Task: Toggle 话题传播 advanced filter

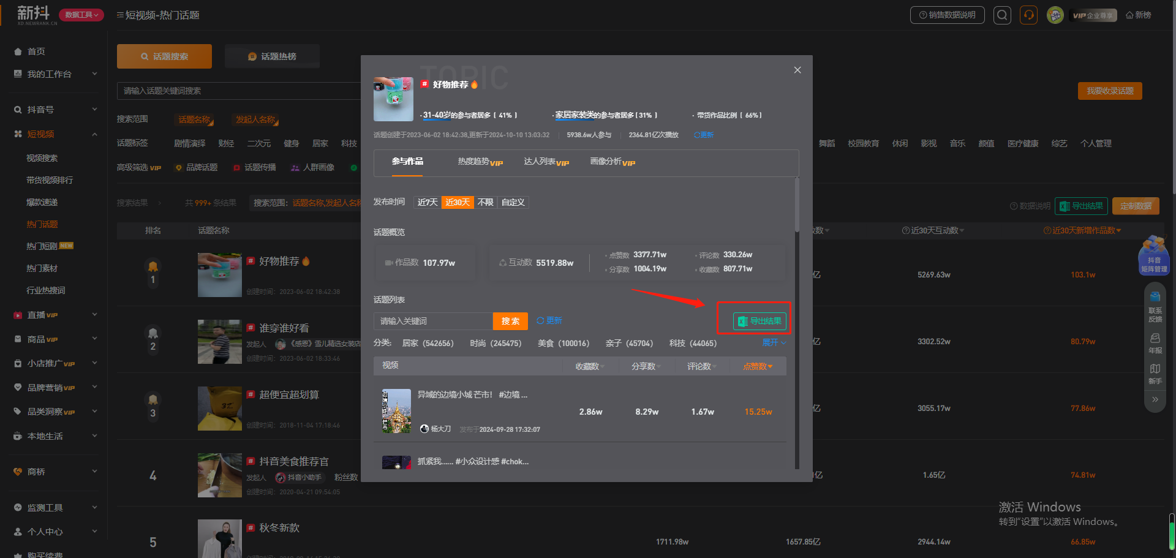Action: (x=255, y=167)
